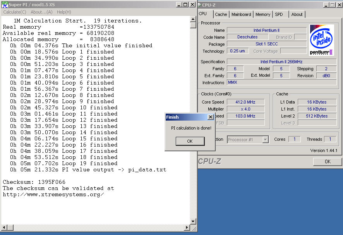The width and height of the screenshot is (343, 235).
Task: Click the Super PI window resize grip
Action: click(194, 228)
